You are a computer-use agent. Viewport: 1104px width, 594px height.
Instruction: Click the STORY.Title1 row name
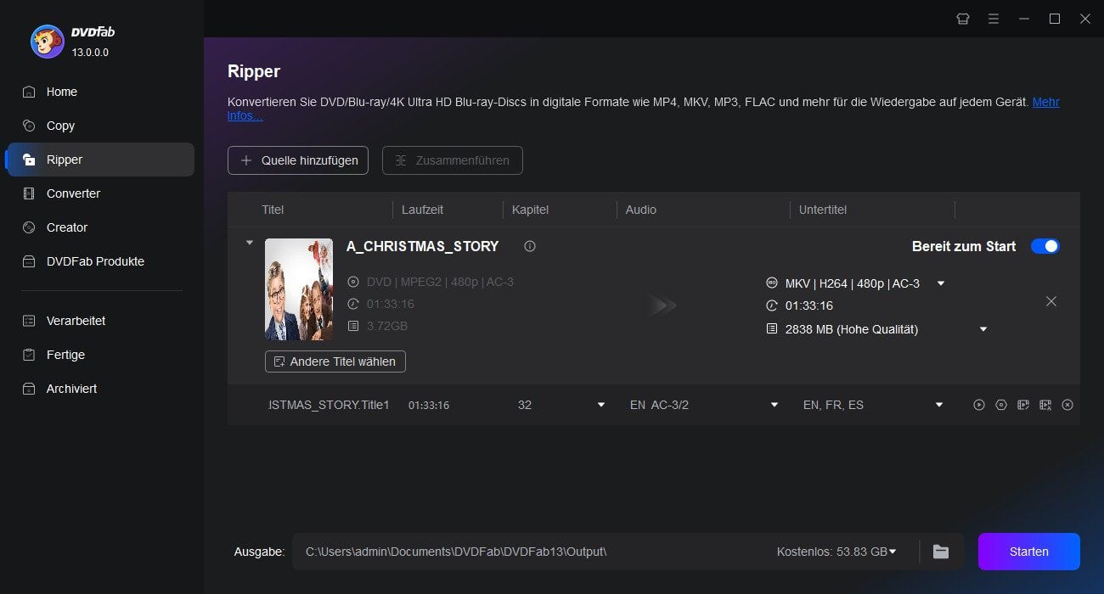pyautogui.click(x=329, y=405)
